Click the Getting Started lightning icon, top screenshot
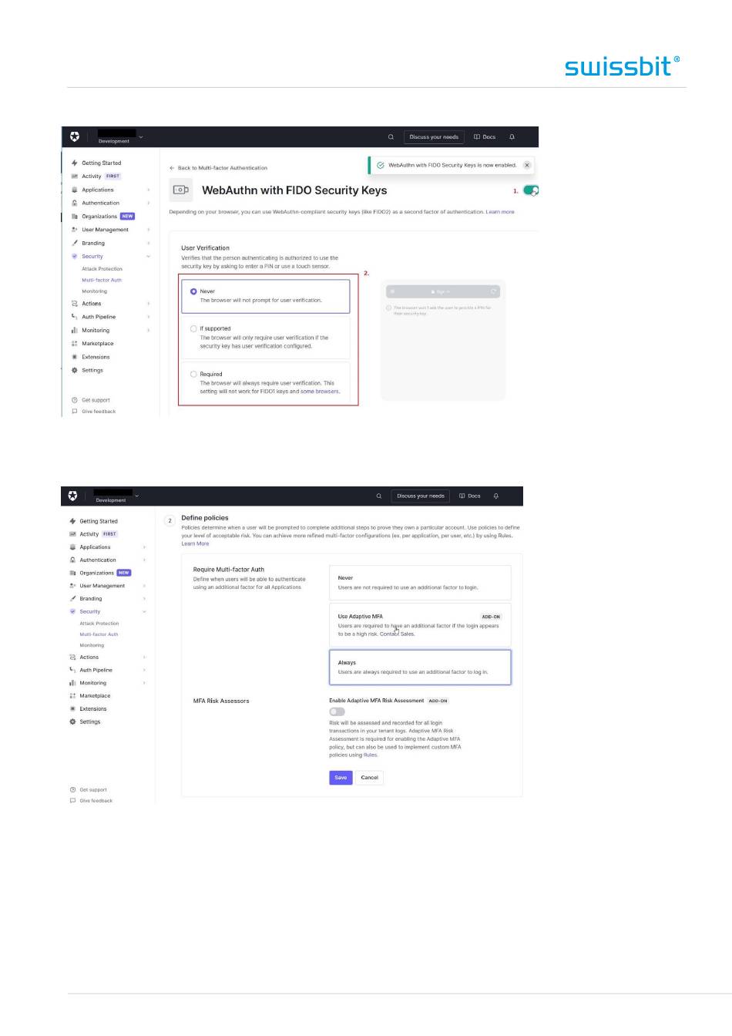The width and height of the screenshot is (732, 1036). click(75, 163)
